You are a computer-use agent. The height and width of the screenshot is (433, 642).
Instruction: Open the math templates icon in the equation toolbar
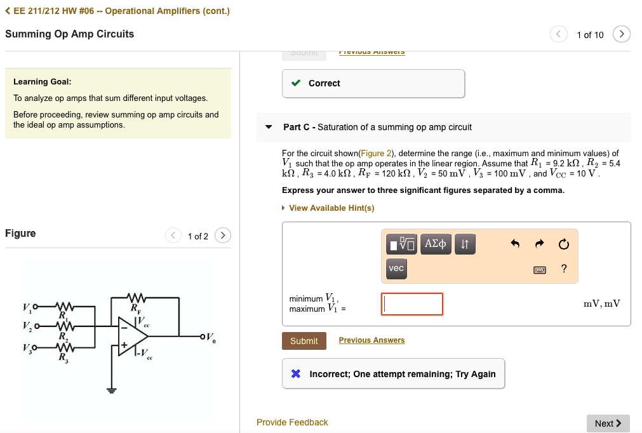point(401,244)
